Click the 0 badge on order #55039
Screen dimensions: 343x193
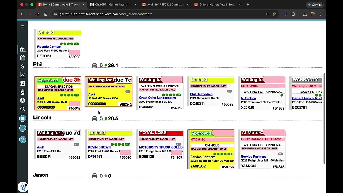[x=229, y=91]
